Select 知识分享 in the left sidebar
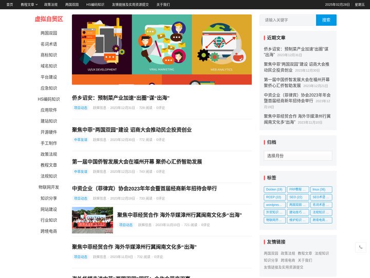 [x=49, y=198]
